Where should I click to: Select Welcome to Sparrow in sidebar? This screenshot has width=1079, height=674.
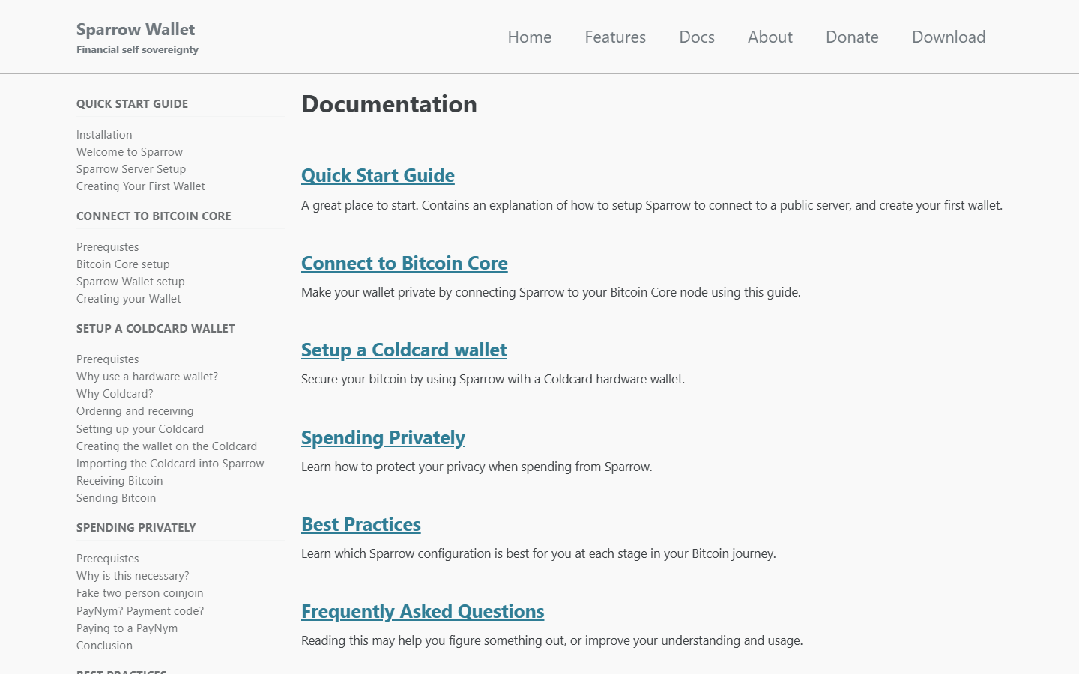click(130, 152)
